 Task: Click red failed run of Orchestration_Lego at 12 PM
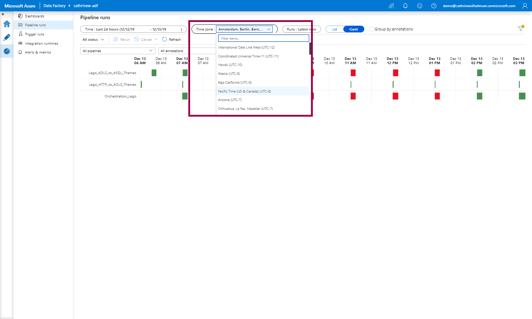[395, 96]
